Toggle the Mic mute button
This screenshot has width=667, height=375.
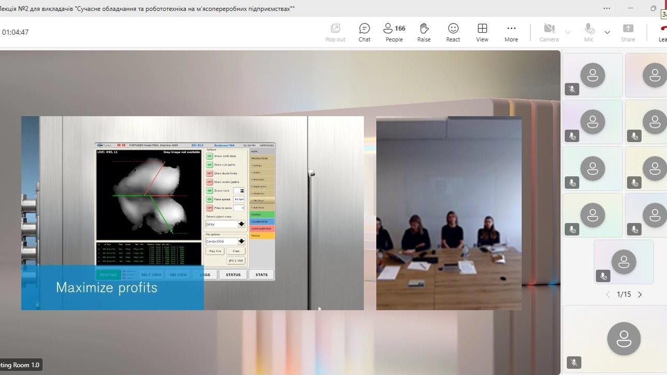coord(589,32)
